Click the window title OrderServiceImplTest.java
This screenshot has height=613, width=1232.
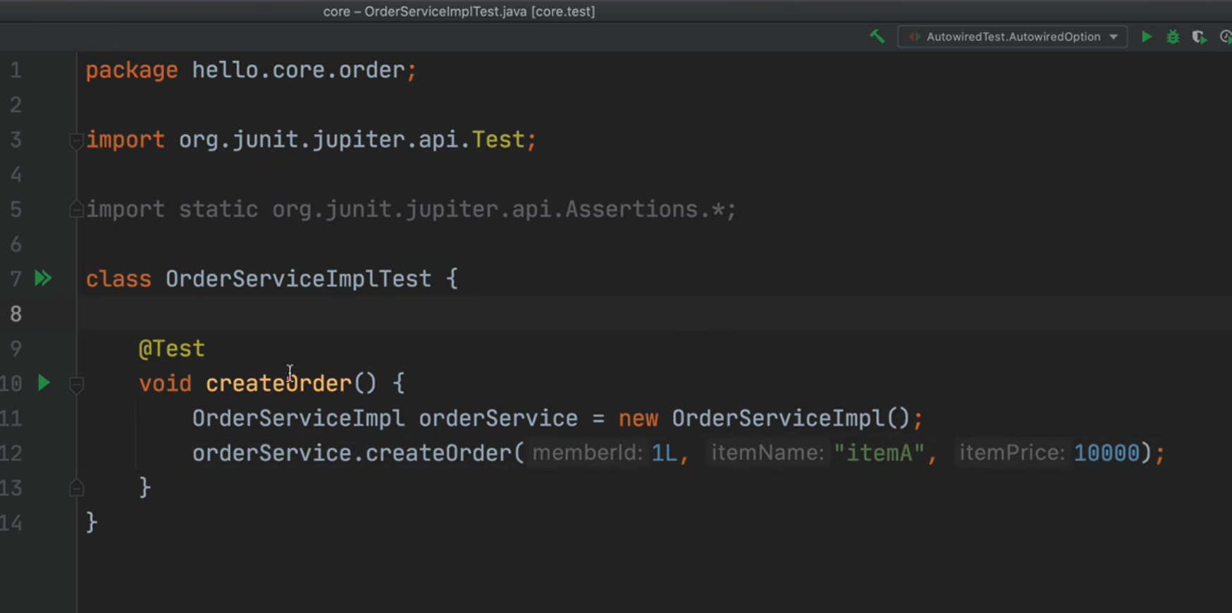point(445,11)
